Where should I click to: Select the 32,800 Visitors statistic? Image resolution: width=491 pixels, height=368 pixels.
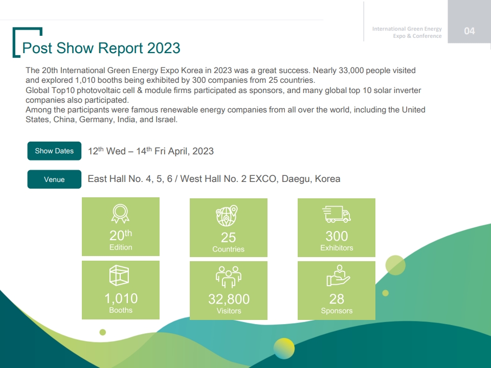(229, 303)
